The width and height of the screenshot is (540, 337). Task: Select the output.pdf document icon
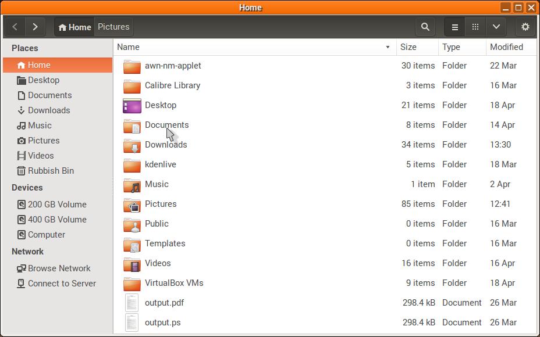click(x=132, y=303)
